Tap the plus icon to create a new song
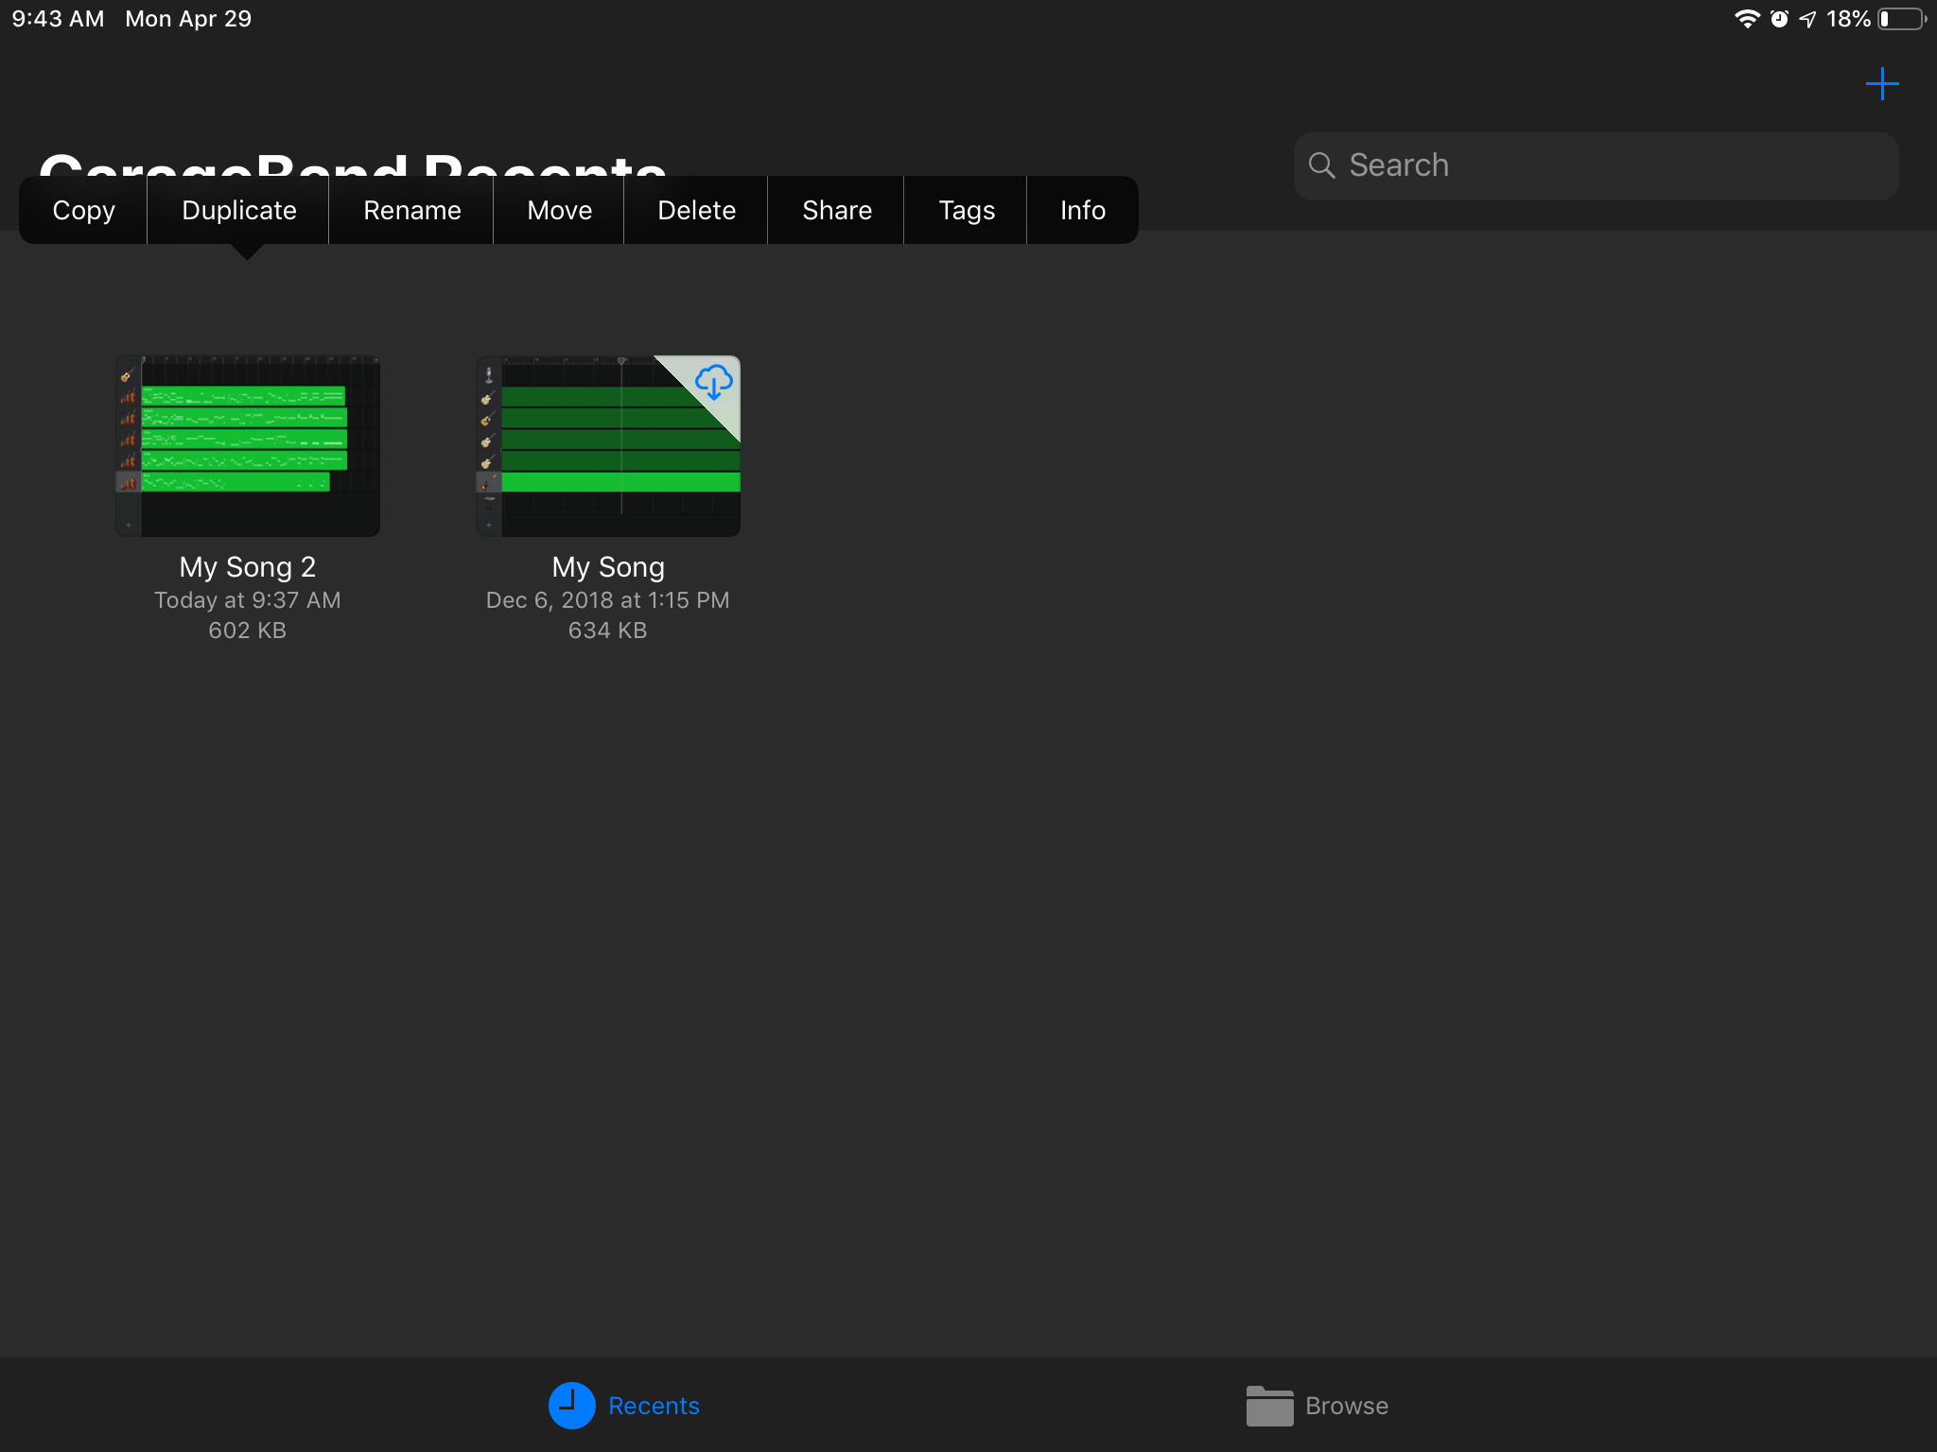1937x1452 pixels. pyautogui.click(x=1881, y=84)
